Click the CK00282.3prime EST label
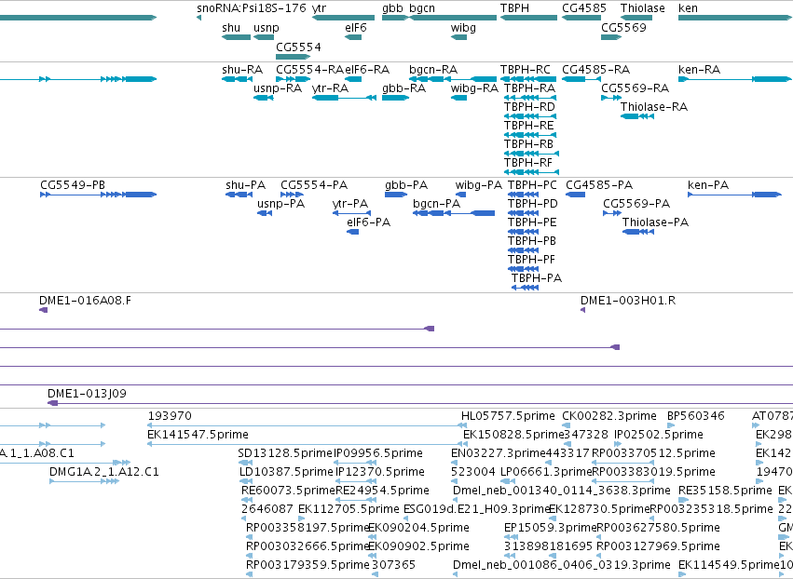Image resolution: width=793 pixels, height=579 pixels. (608, 416)
